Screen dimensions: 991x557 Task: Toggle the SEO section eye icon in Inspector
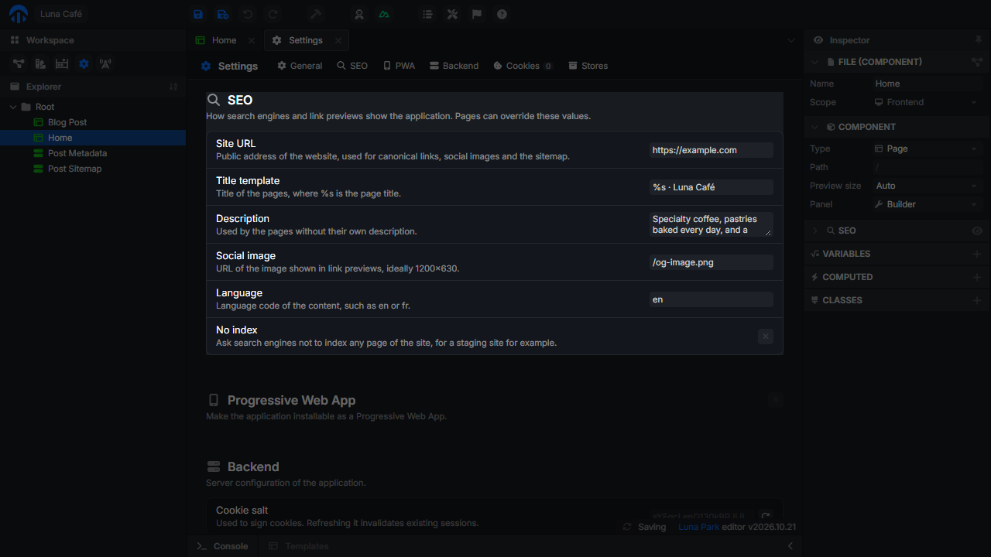(x=977, y=231)
